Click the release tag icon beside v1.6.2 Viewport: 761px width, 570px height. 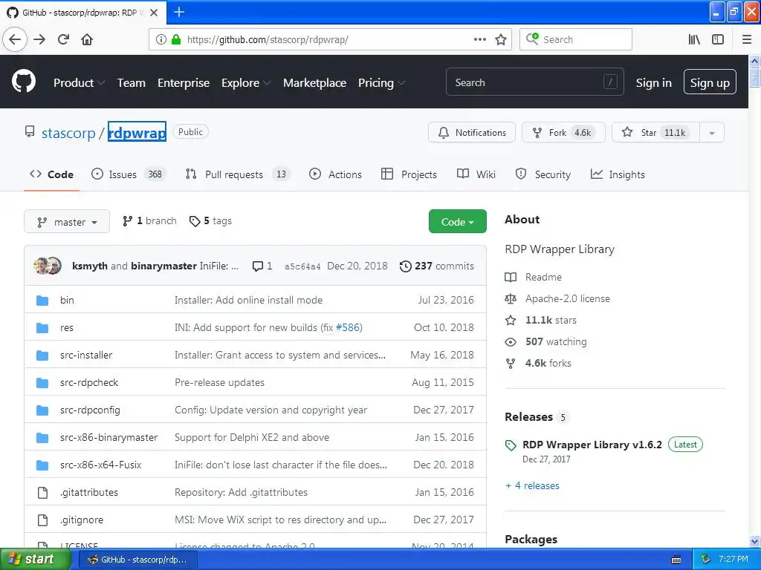coord(511,445)
